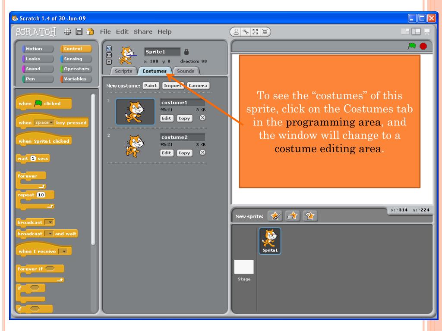The width and height of the screenshot is (442, 331).
Task: Click the costume2 name field
Action: coord(183,137)
